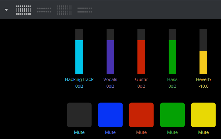The width and height of the screenshot is (221, 139).
Task: Switch to the faders-only layout icon
Action: pyautogui.click(x=64, y=10)
